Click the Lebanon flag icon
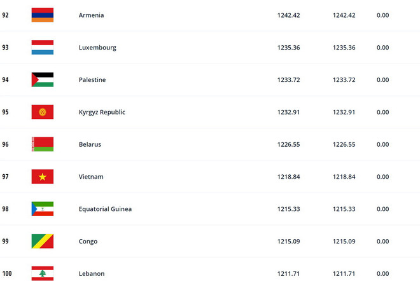Viewport: 420px width, 281px height. [43, 273]
